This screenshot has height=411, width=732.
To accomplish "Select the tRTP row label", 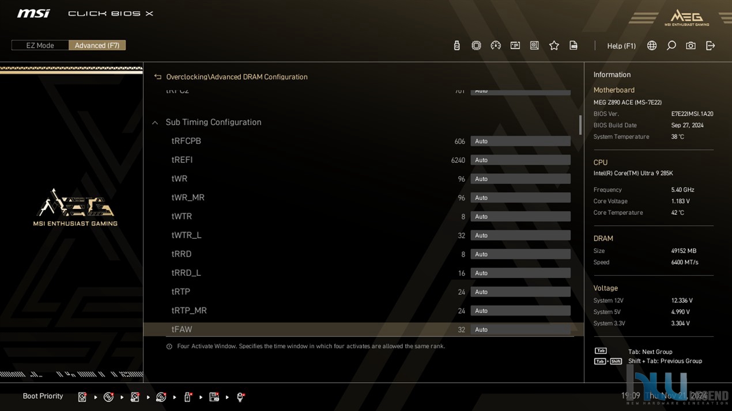I will (181, 292).
